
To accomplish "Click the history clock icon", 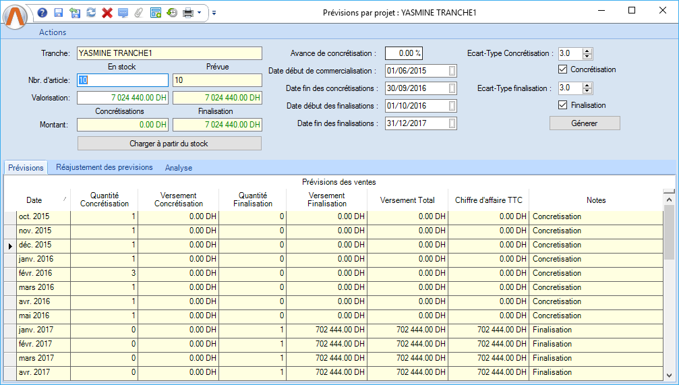I will (x=172, y=13).
